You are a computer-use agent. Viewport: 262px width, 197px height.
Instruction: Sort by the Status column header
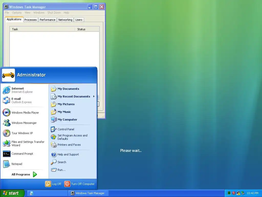(x=87, y=29)
